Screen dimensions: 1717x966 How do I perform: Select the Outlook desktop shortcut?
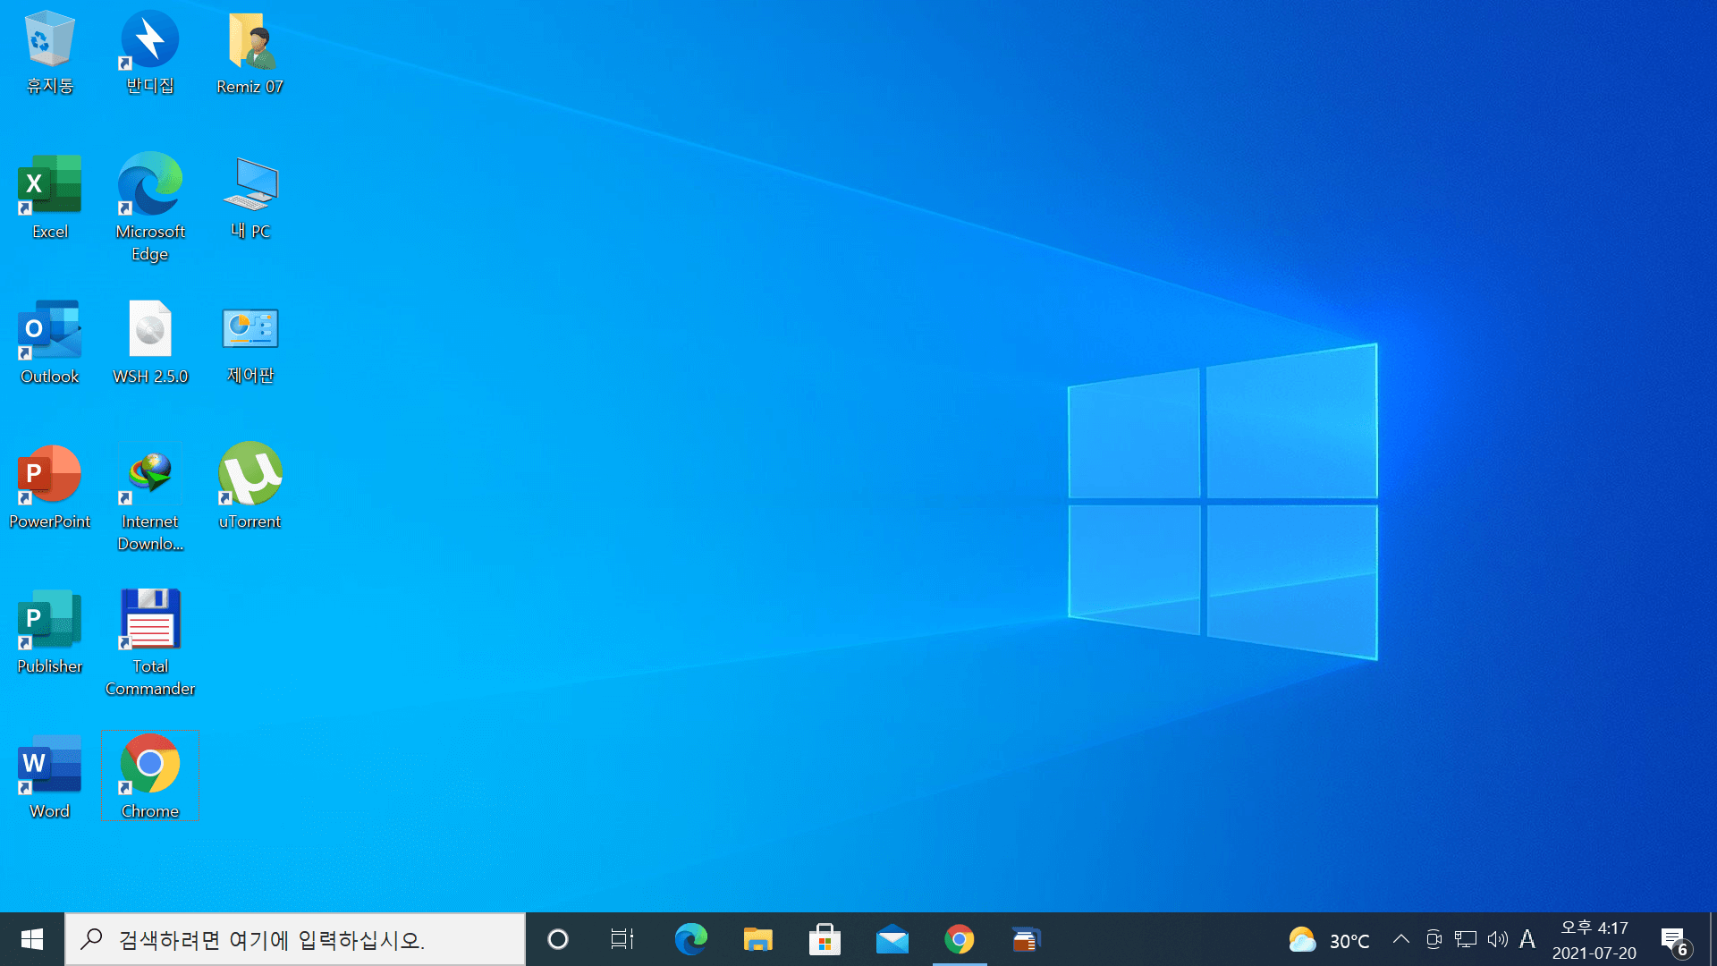pyautogui.click(x=49, y=342)
